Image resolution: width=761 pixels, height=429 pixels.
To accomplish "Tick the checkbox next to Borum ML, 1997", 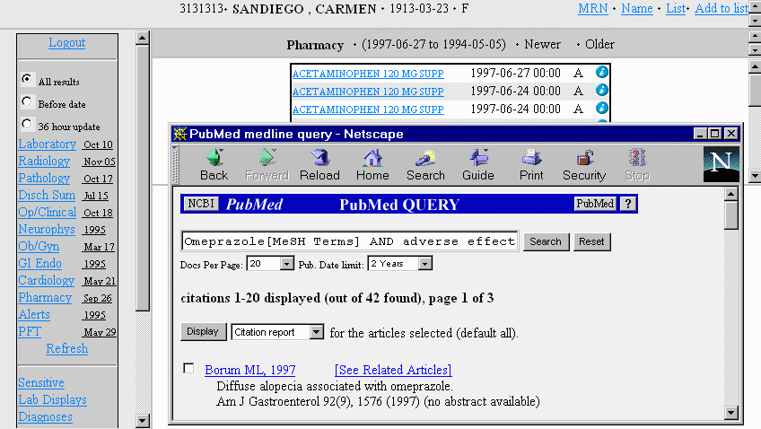I will 188,369.
